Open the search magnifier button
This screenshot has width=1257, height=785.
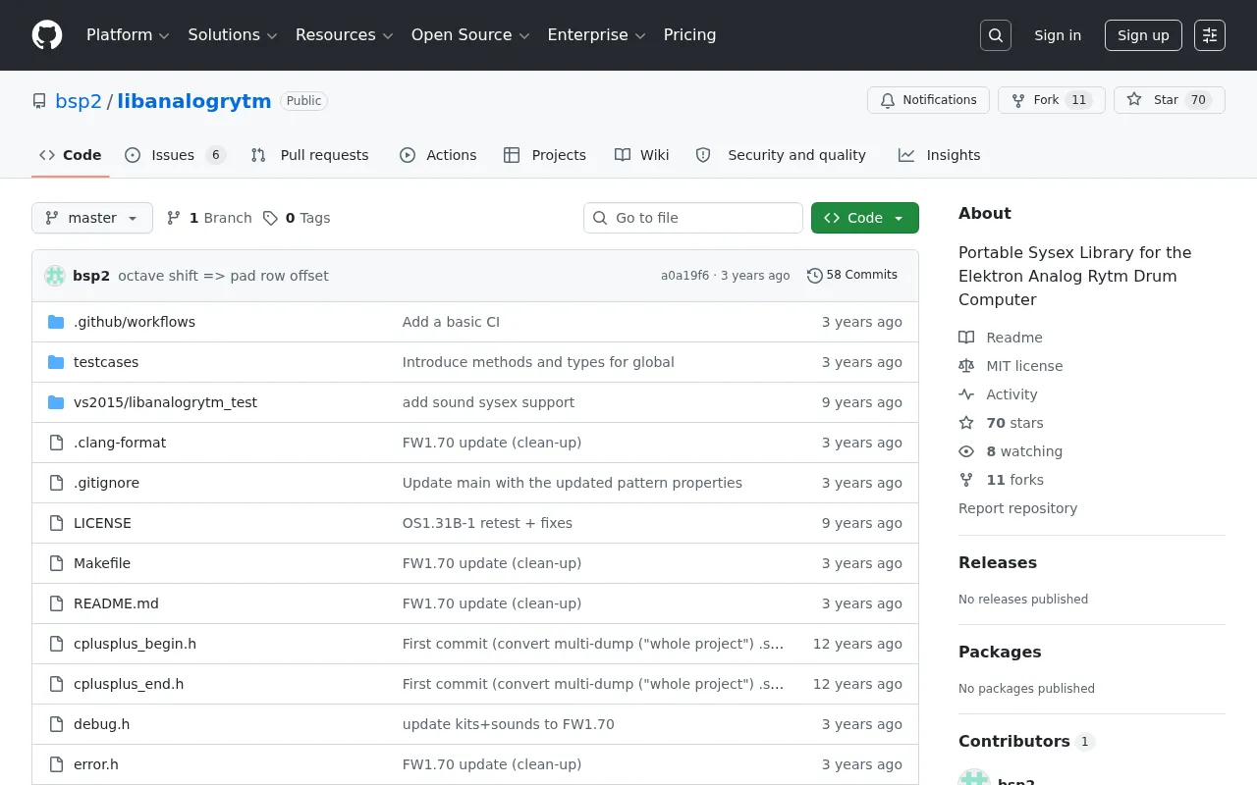[x=996, y=35]
